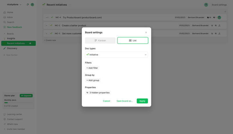
Task: Click Bertrand Bruandet tag on NIC-4 row
Action: [x=196, y=18]
